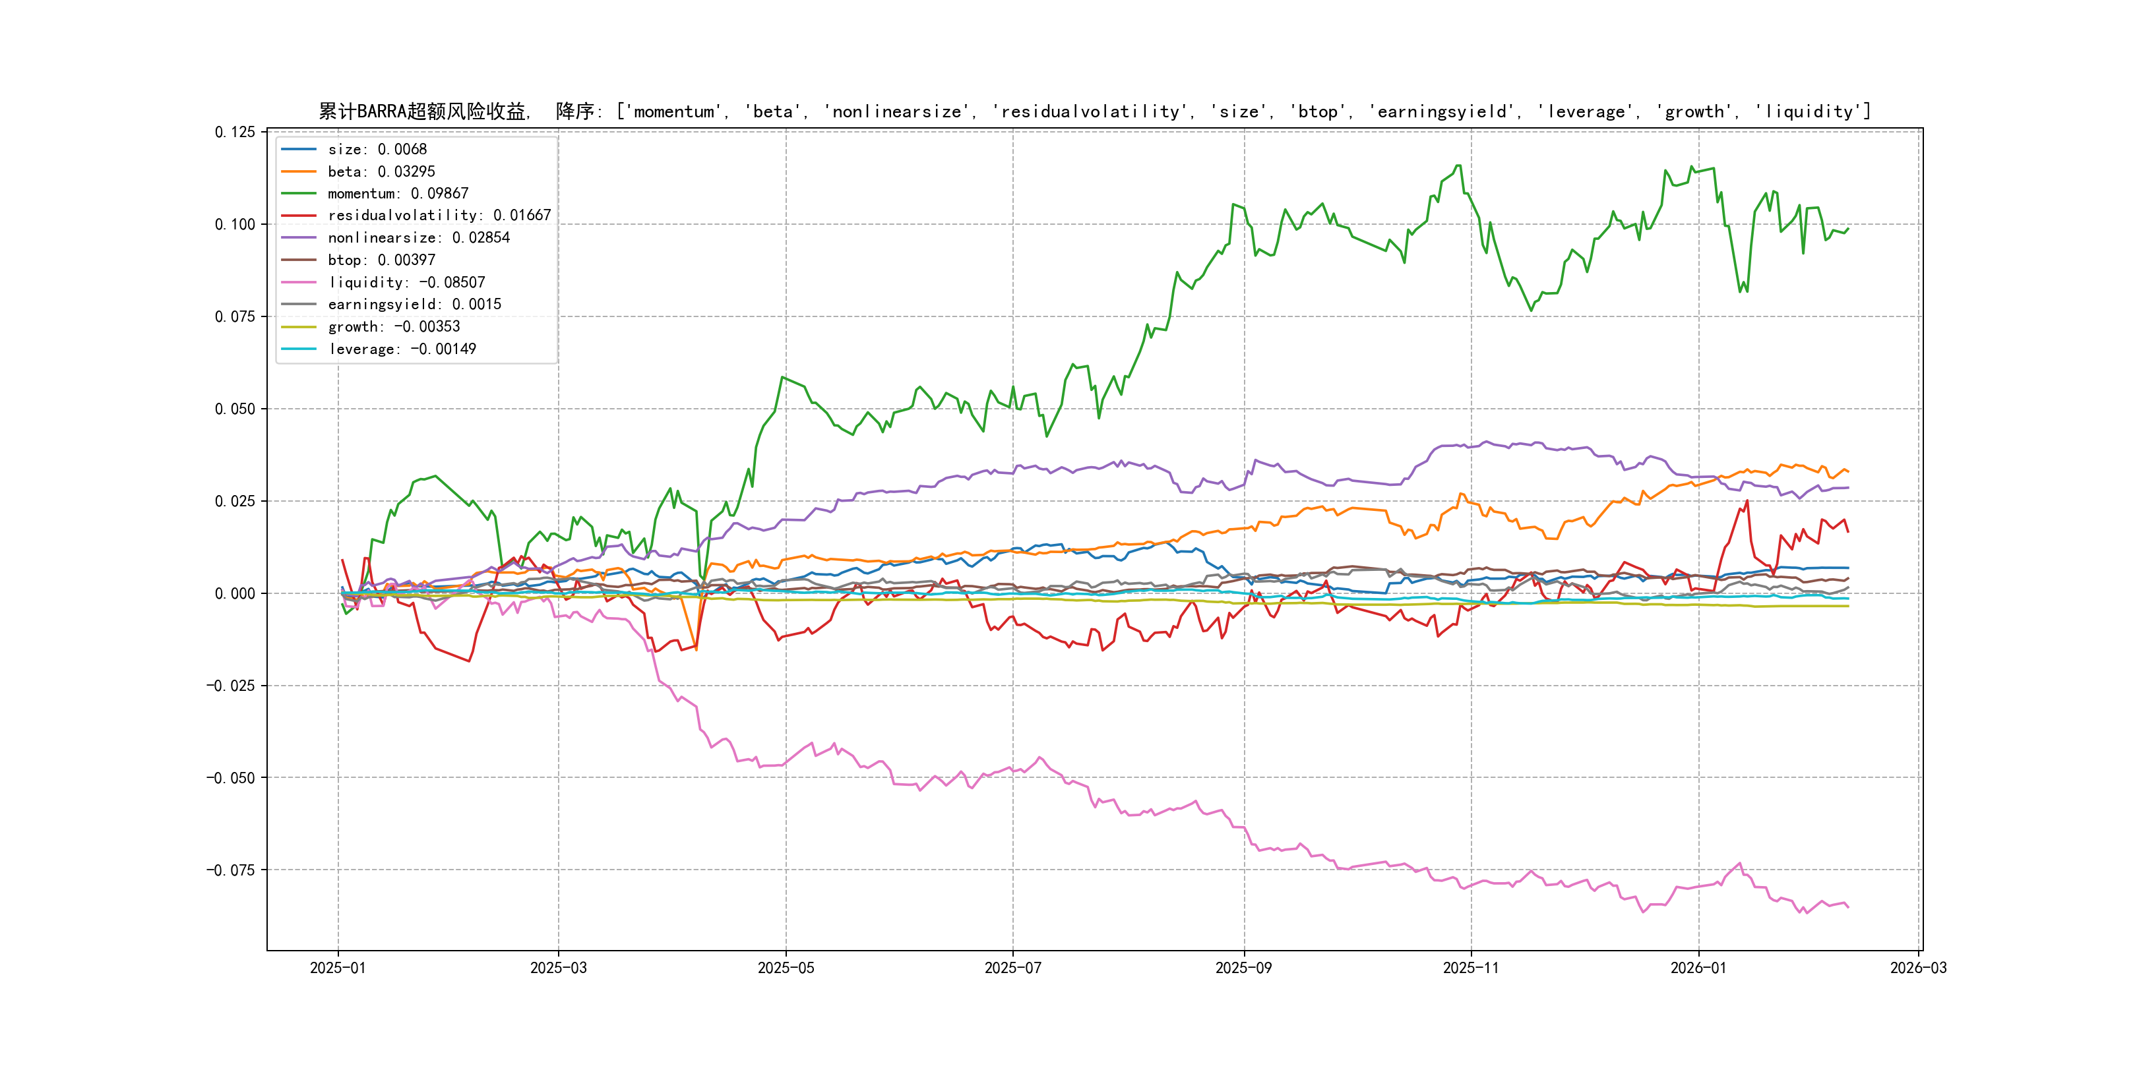Click the orange beta legend line sample

pos(299,171)
